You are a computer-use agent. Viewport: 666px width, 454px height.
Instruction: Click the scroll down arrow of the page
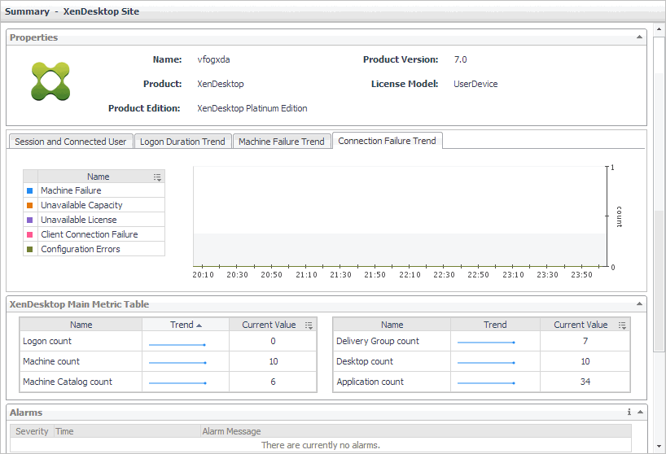[x=659, y=447]
